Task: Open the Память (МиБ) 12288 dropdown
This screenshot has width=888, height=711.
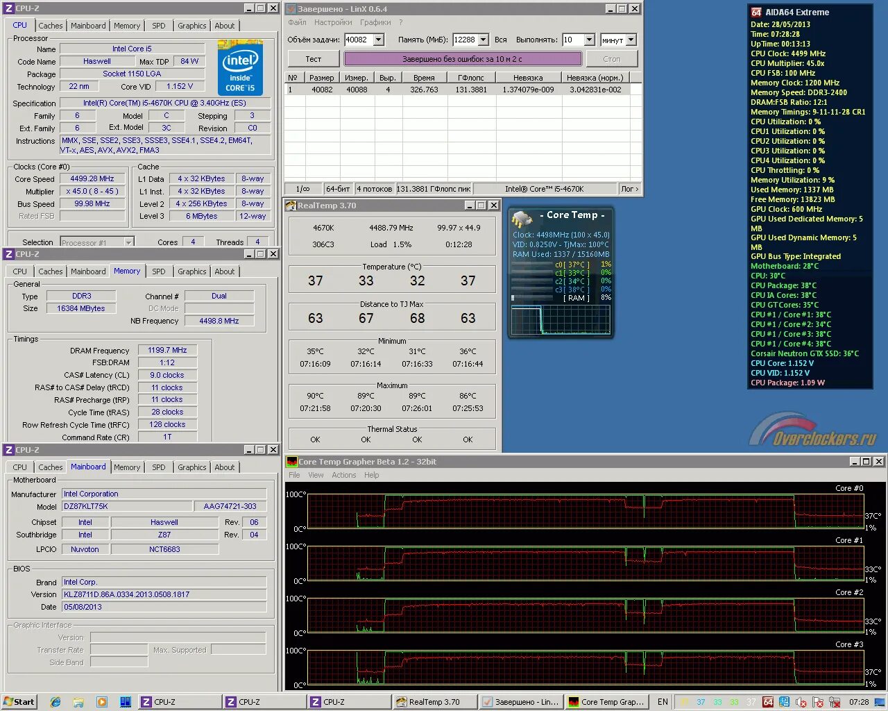Action: pos(483,40)
